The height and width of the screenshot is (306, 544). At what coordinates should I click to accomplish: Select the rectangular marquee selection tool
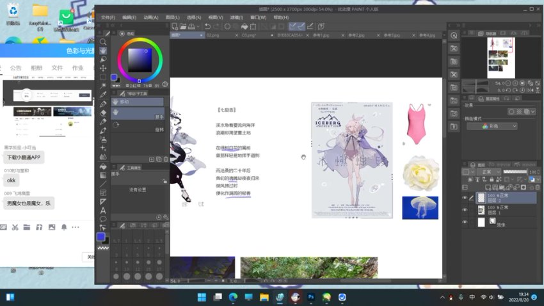click(103, 77)
